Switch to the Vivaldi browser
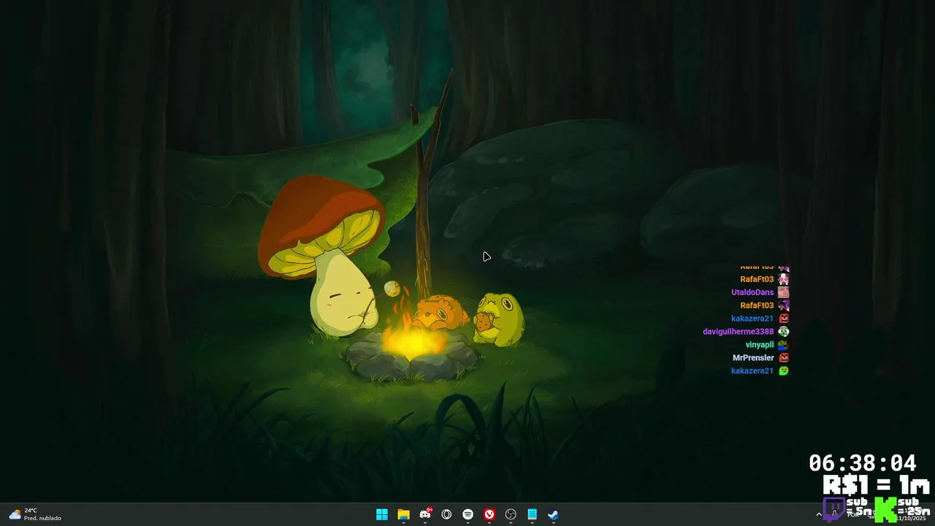The height and width of the screenshot is (526, 935). [489, 514]
